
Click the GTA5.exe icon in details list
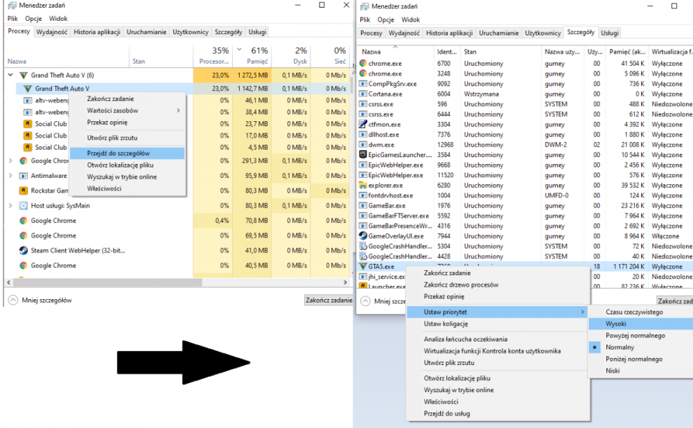[363, 267]
